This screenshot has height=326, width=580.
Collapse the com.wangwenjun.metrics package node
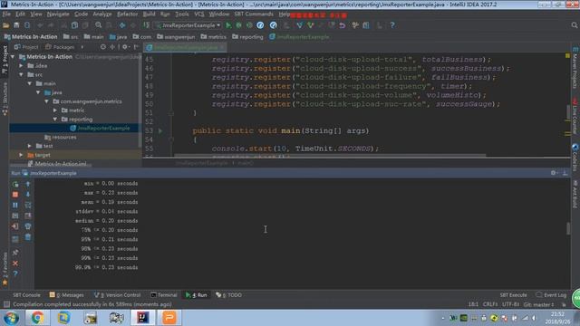[46, 101]
